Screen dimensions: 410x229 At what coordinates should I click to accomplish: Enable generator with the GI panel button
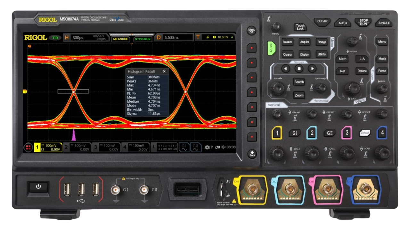tap(294, 133)
